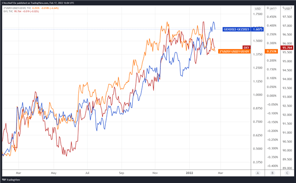
Task: Click the TradingView logo at bottom left
Action: [x=11, y=180]
